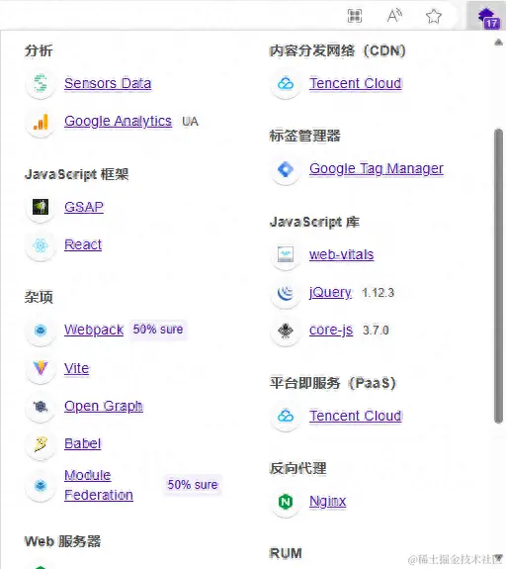Open the Nginx link
The width and height of the screenshot is (506, 569).
(x=328, y=501)
